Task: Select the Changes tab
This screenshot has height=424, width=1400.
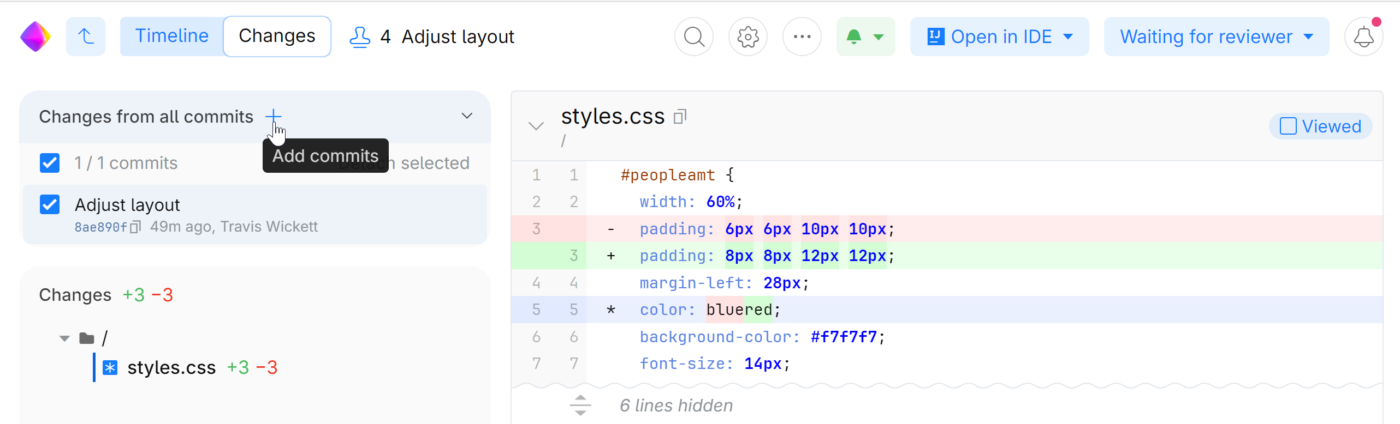Action: 277,36
